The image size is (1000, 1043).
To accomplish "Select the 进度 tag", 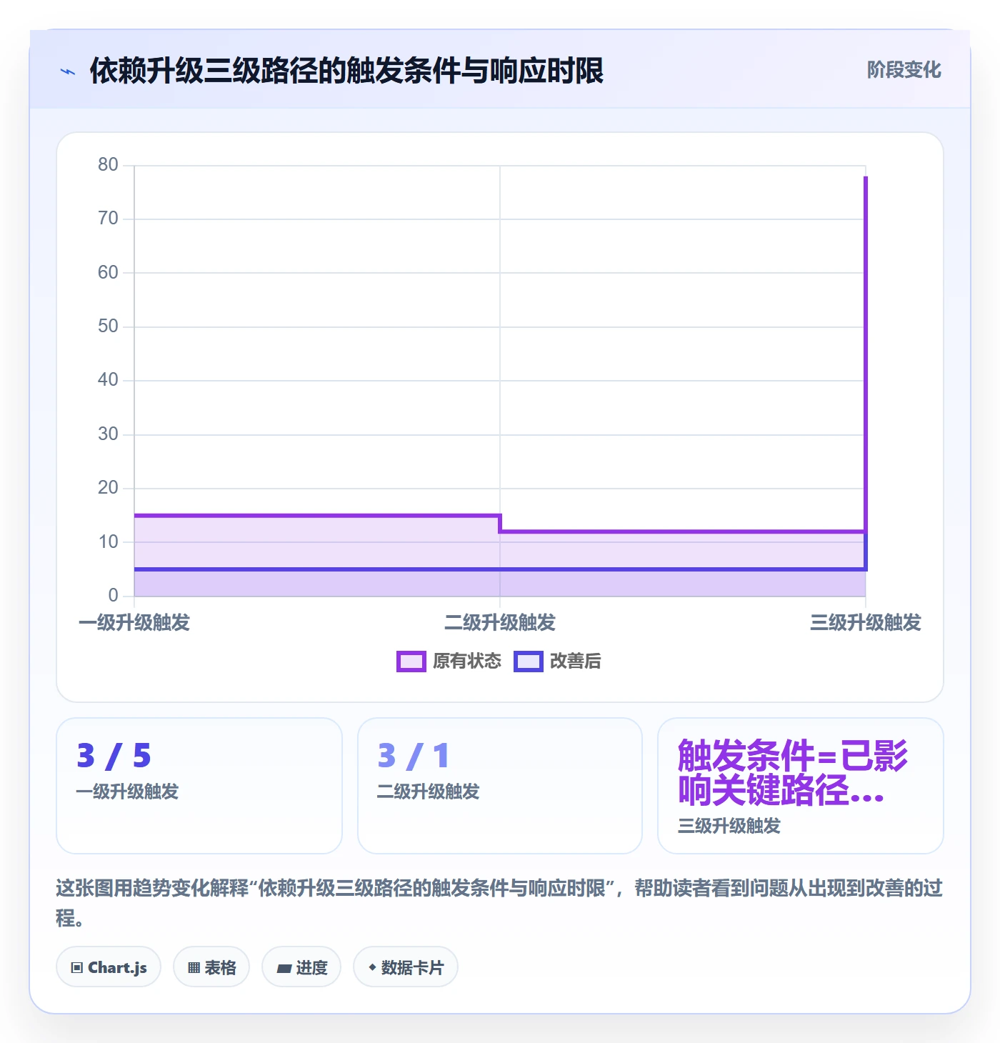I will coord(301,967).
